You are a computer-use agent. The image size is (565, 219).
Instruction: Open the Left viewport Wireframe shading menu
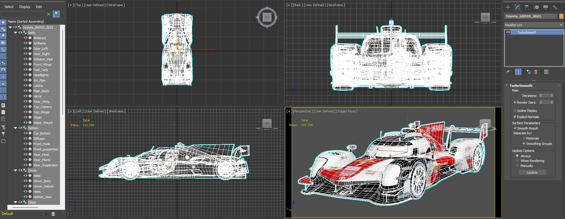pos(116,111)
